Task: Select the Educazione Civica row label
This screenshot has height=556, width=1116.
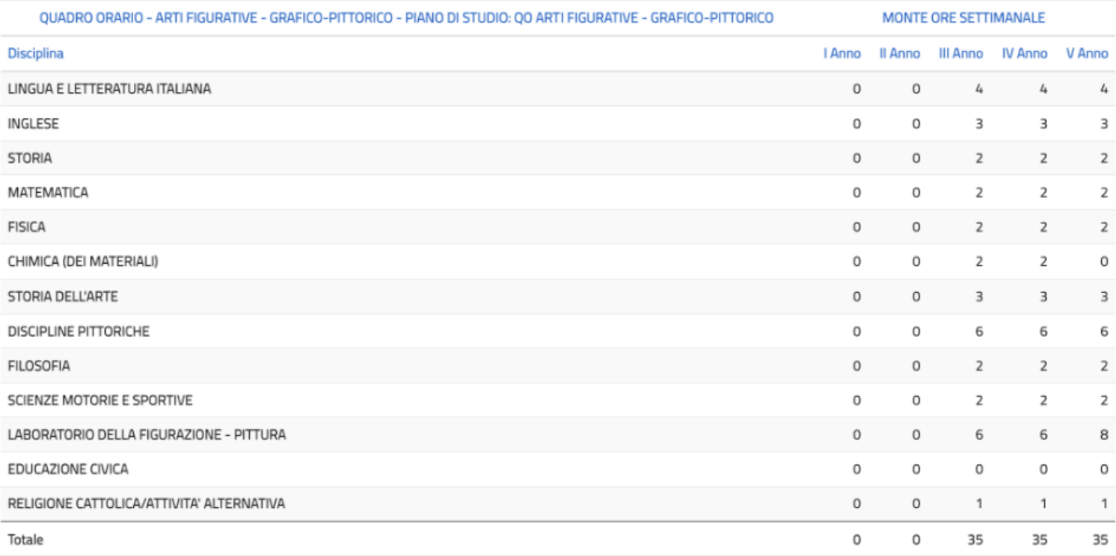Action: [68, 469]
